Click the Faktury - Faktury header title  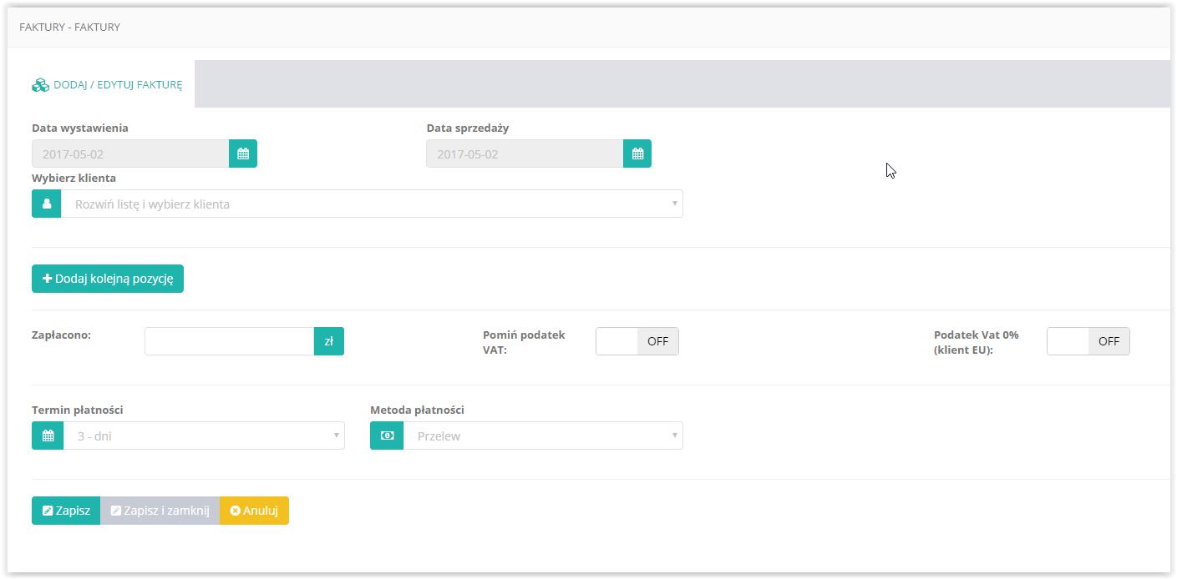(69, 27)
